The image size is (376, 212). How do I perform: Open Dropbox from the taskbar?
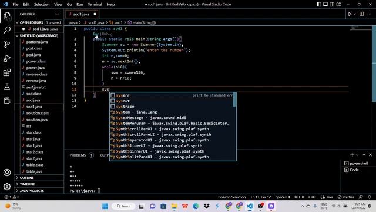click(206, 206)
